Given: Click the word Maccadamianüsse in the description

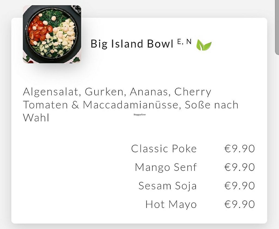Looking at the screenshot, I should pos(132,105).
